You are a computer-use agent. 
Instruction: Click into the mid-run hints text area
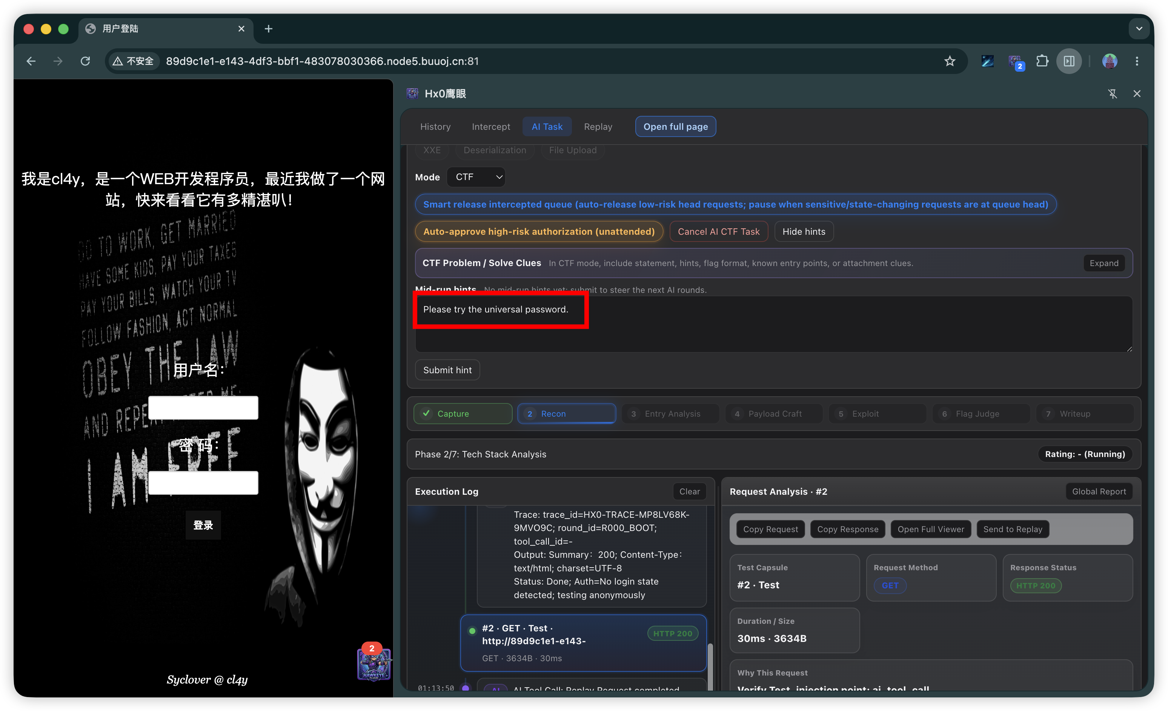(774, 325)
